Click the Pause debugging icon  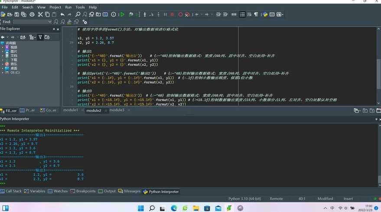coord(165,15)
